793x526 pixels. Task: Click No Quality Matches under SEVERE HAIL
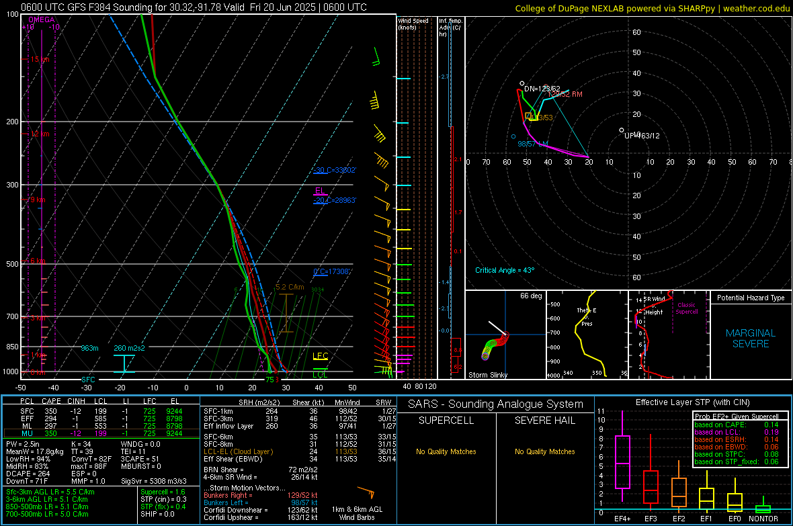click(x=545, y=451)
